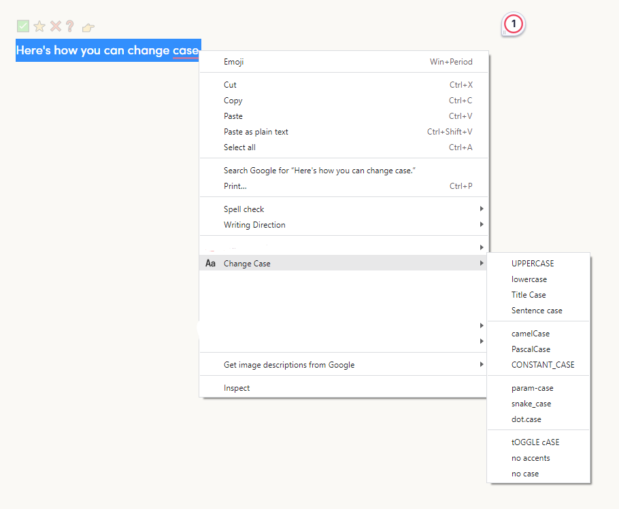Screen dimensions: 619x509
Task: Choose snake_case option
Action: tap(531, 404)
